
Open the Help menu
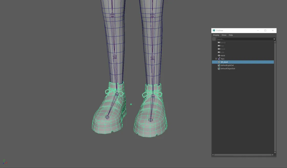[x=230, y=35]
